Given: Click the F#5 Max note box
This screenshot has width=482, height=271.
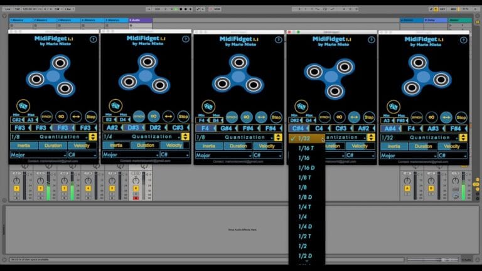Looking at the screenshot, I should point(402,120).
